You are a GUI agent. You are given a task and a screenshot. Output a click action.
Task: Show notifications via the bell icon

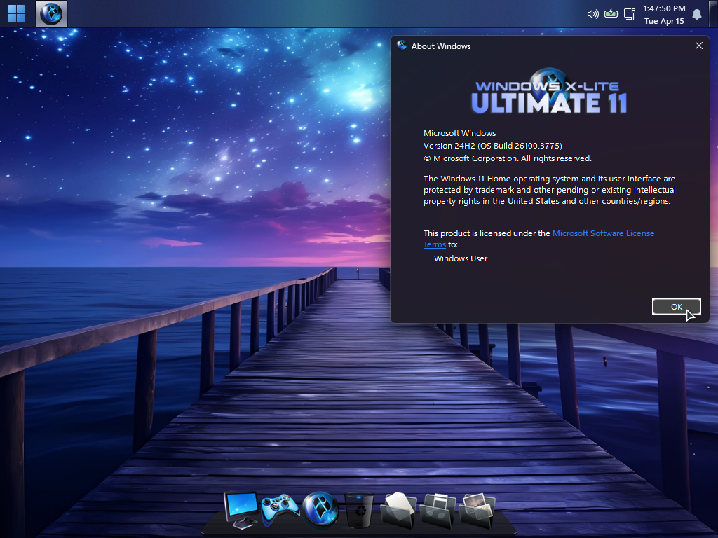[697, 14]
